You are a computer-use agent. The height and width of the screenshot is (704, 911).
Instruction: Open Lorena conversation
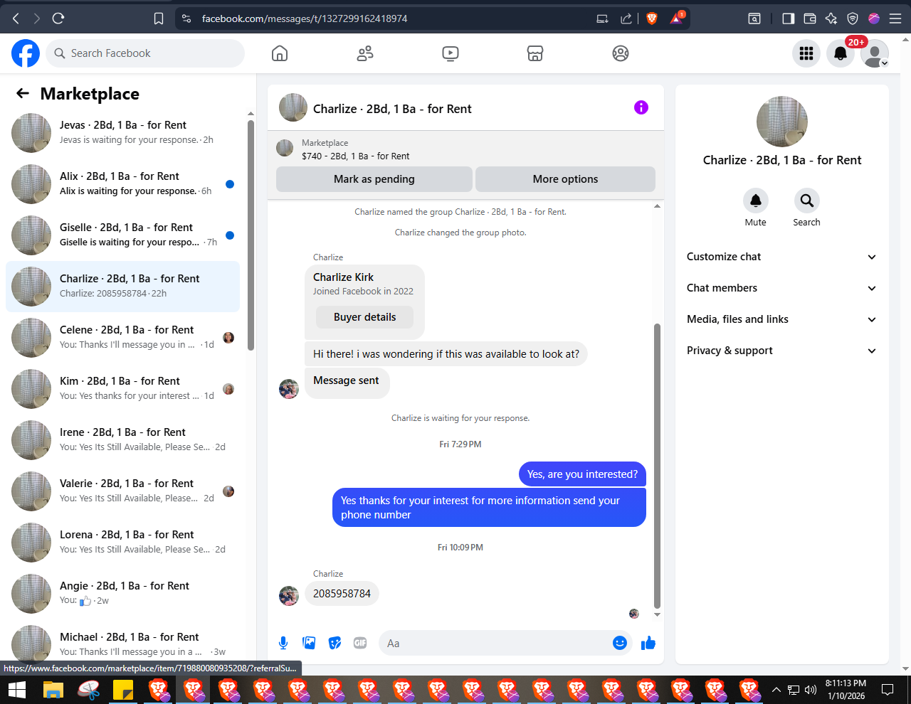click(x=122, y=543)
